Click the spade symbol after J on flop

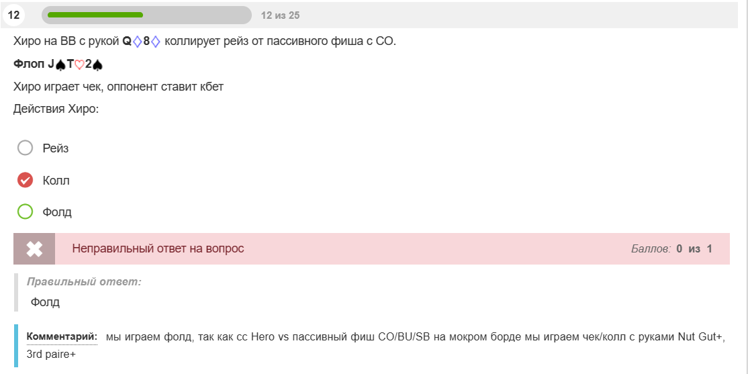[x=60, y=65]
